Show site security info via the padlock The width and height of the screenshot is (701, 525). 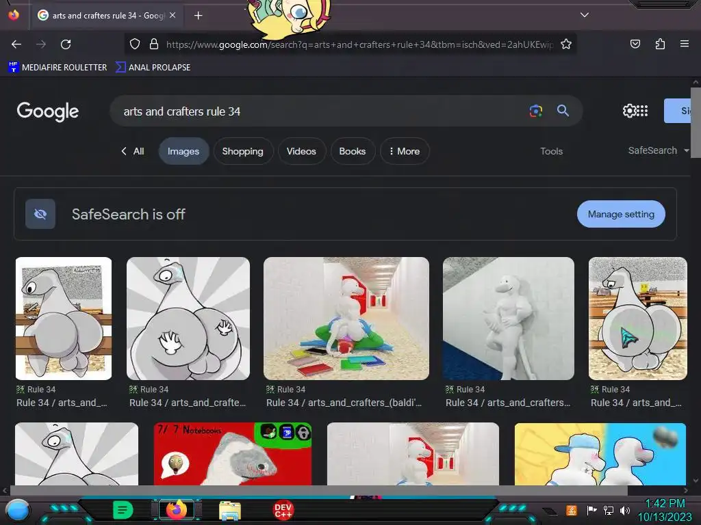coord(154,44)
